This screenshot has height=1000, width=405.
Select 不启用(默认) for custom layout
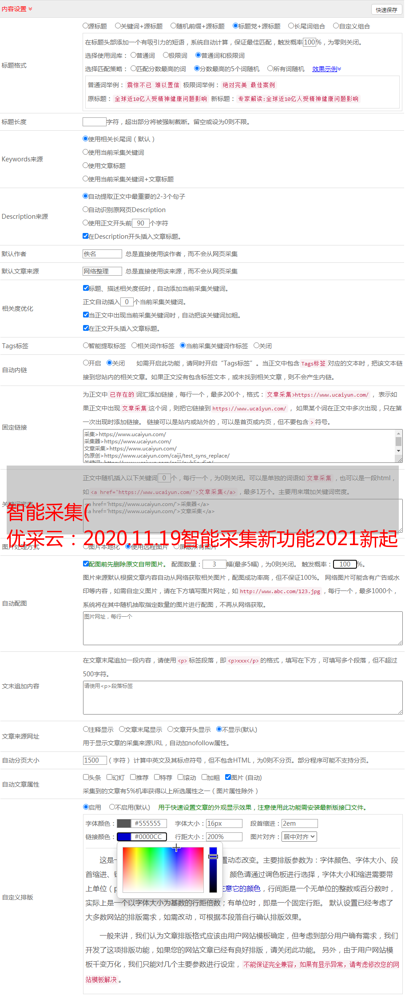tap(112, 807)
